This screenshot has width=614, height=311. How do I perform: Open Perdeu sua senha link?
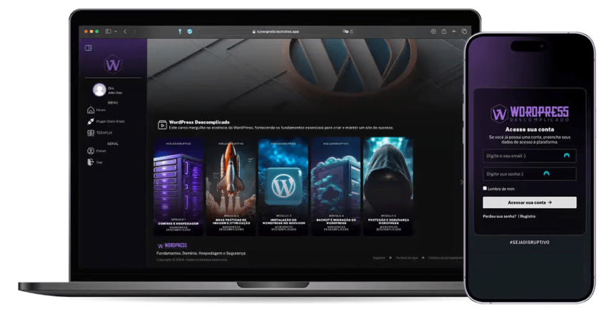(x=500, y=216)
